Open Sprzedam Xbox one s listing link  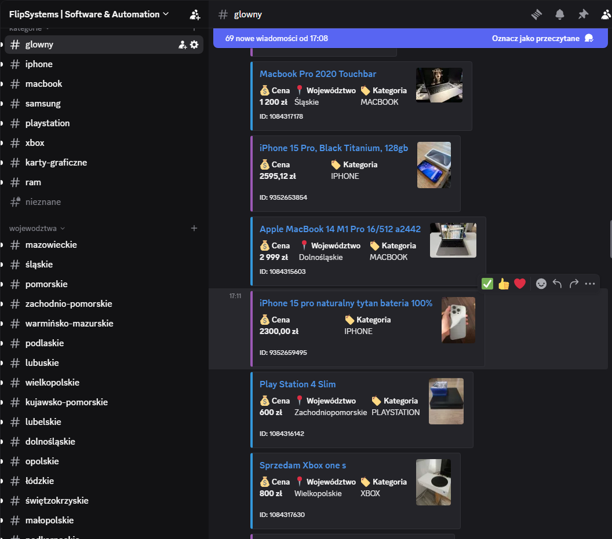coord(303,465)
